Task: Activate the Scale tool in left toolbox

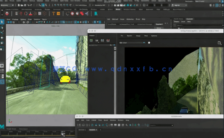Action: pos(2,49)
